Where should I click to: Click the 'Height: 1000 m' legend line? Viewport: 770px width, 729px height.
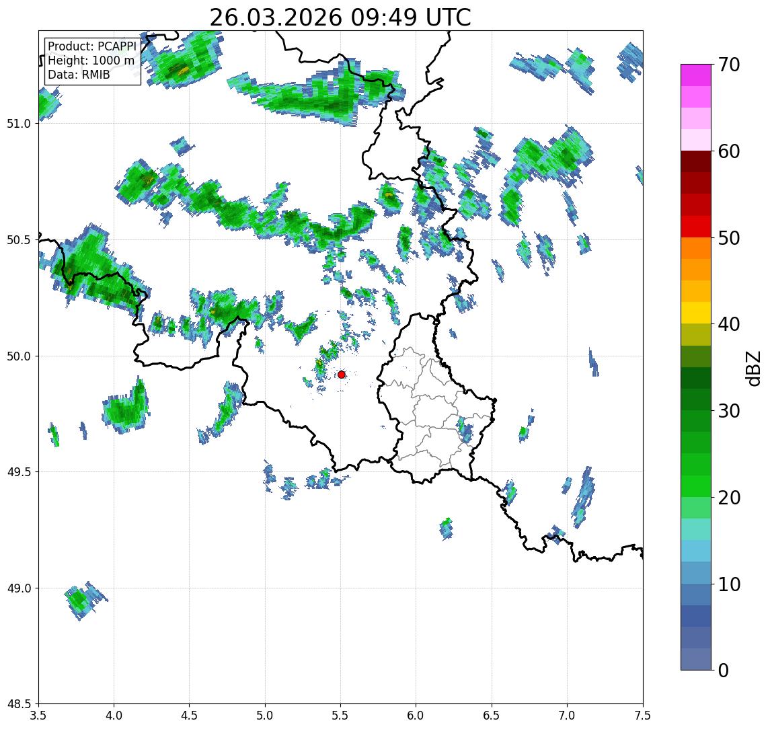click(91, 61)
